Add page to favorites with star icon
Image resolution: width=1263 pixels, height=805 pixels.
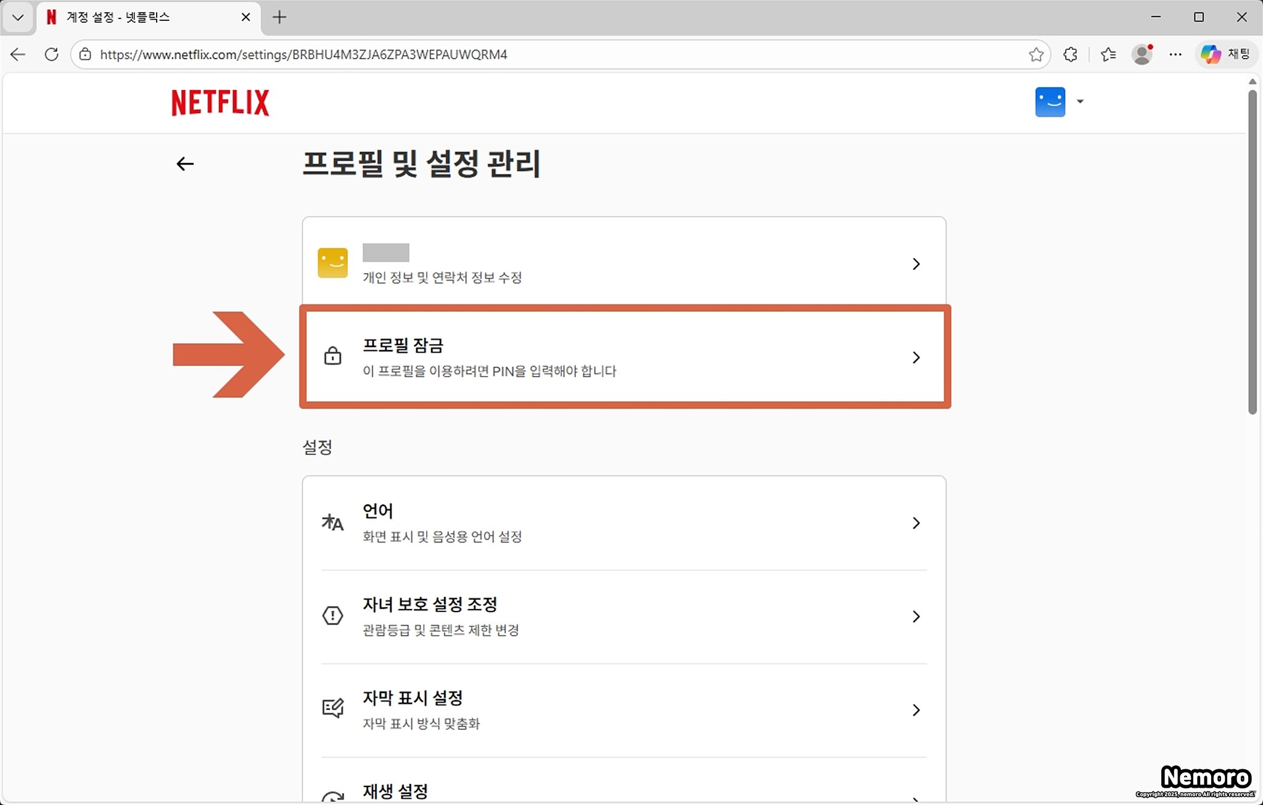[1036, 54]
